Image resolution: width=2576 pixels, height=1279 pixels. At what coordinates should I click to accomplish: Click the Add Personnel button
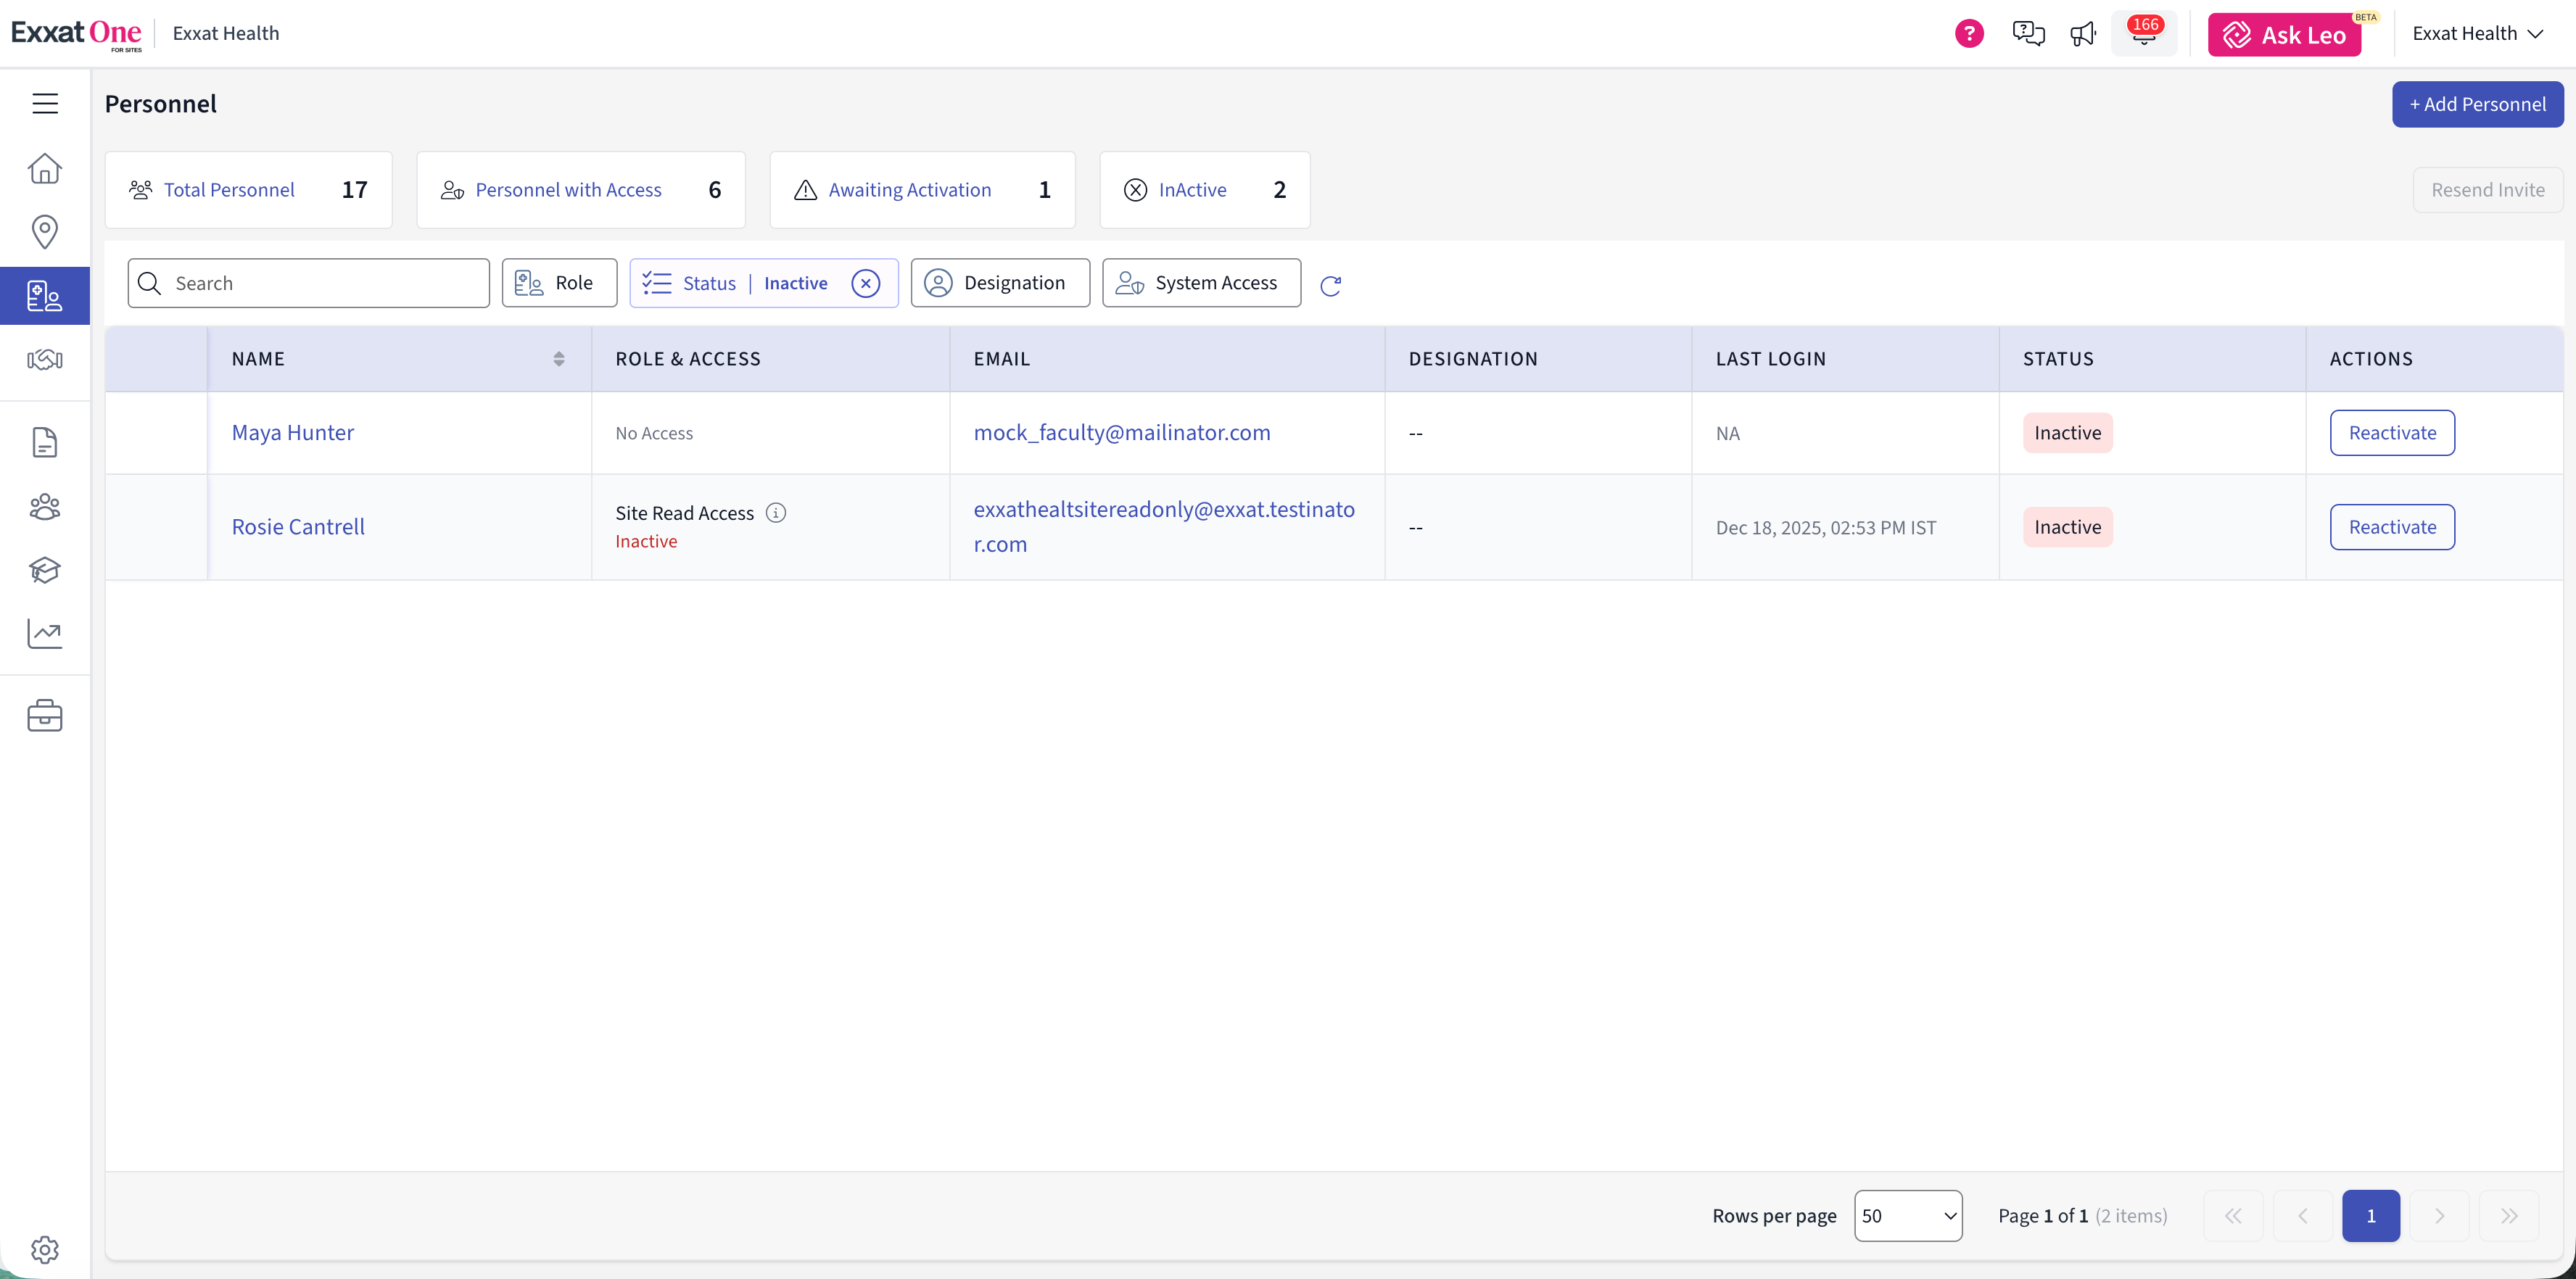(2477, 104)
